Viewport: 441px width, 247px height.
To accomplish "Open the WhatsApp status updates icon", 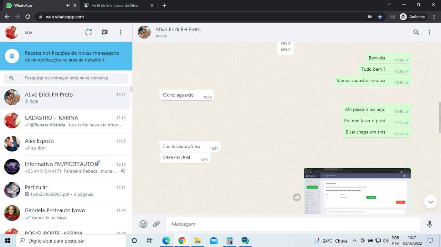I will click(89, 32).
